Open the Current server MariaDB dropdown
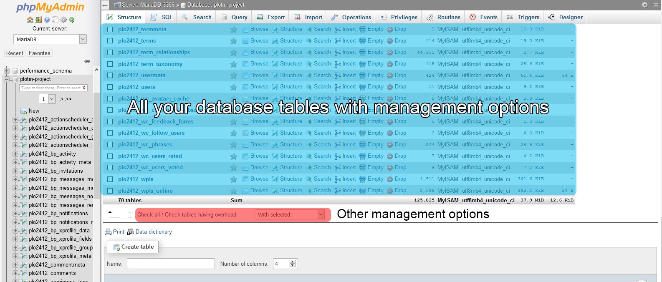 click(50, 39)
